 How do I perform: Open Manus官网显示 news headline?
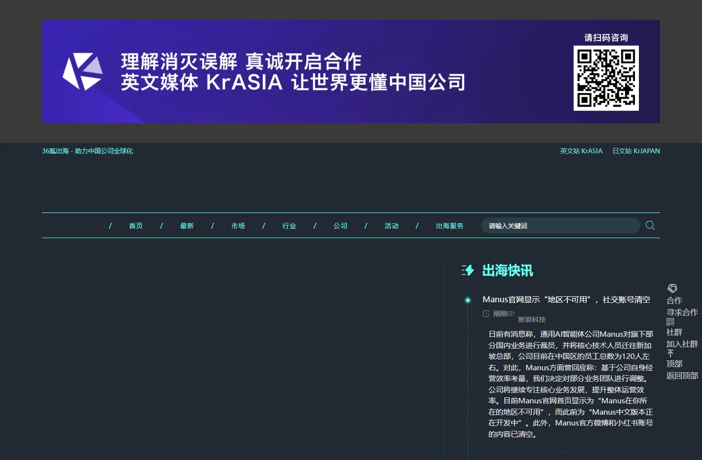(x=566, y=299)
